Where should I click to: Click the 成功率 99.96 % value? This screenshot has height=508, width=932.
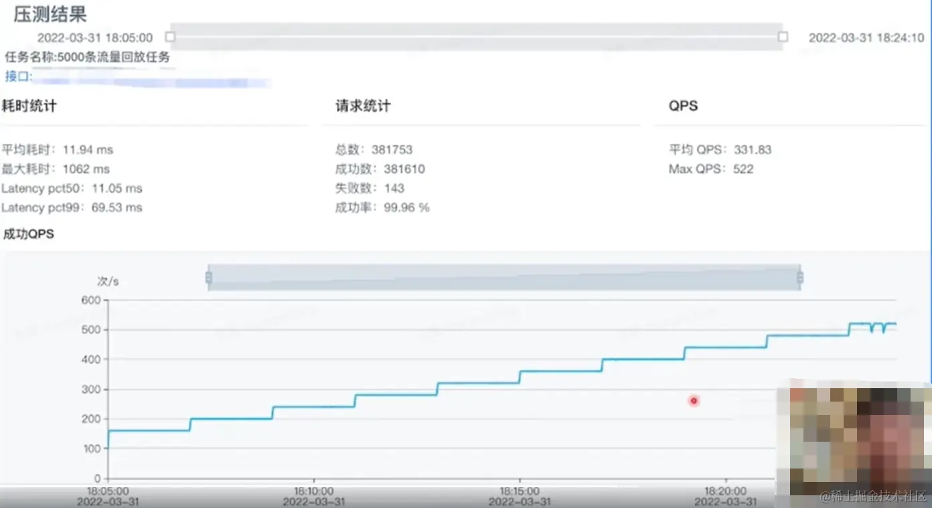382,208
